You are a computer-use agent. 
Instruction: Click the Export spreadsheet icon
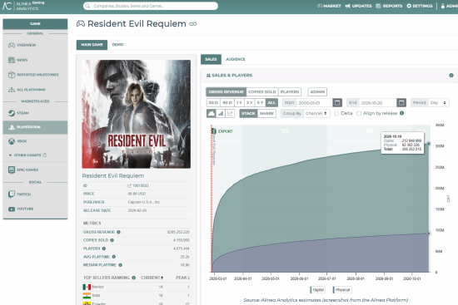[x=214, y=131]
